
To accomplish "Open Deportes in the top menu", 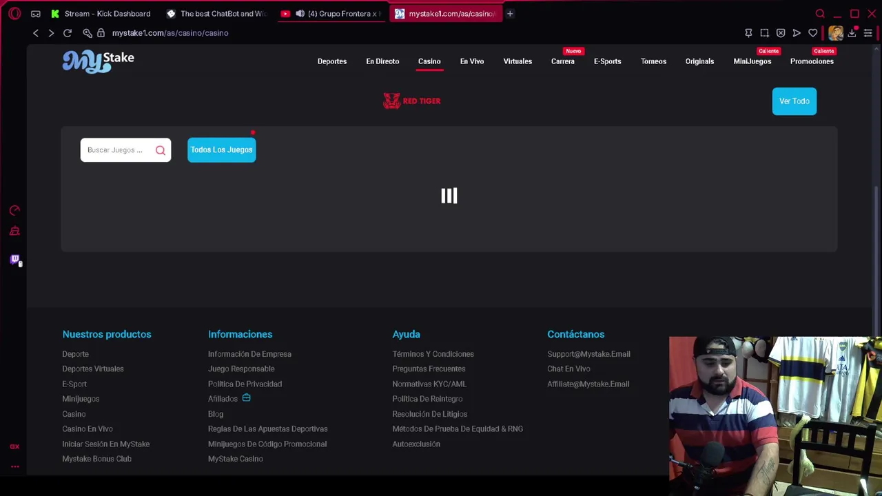I will coord(332,61).
